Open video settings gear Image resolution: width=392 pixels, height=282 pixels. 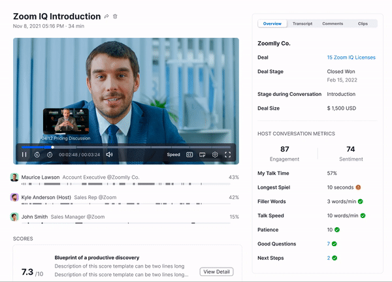point(215,155)
